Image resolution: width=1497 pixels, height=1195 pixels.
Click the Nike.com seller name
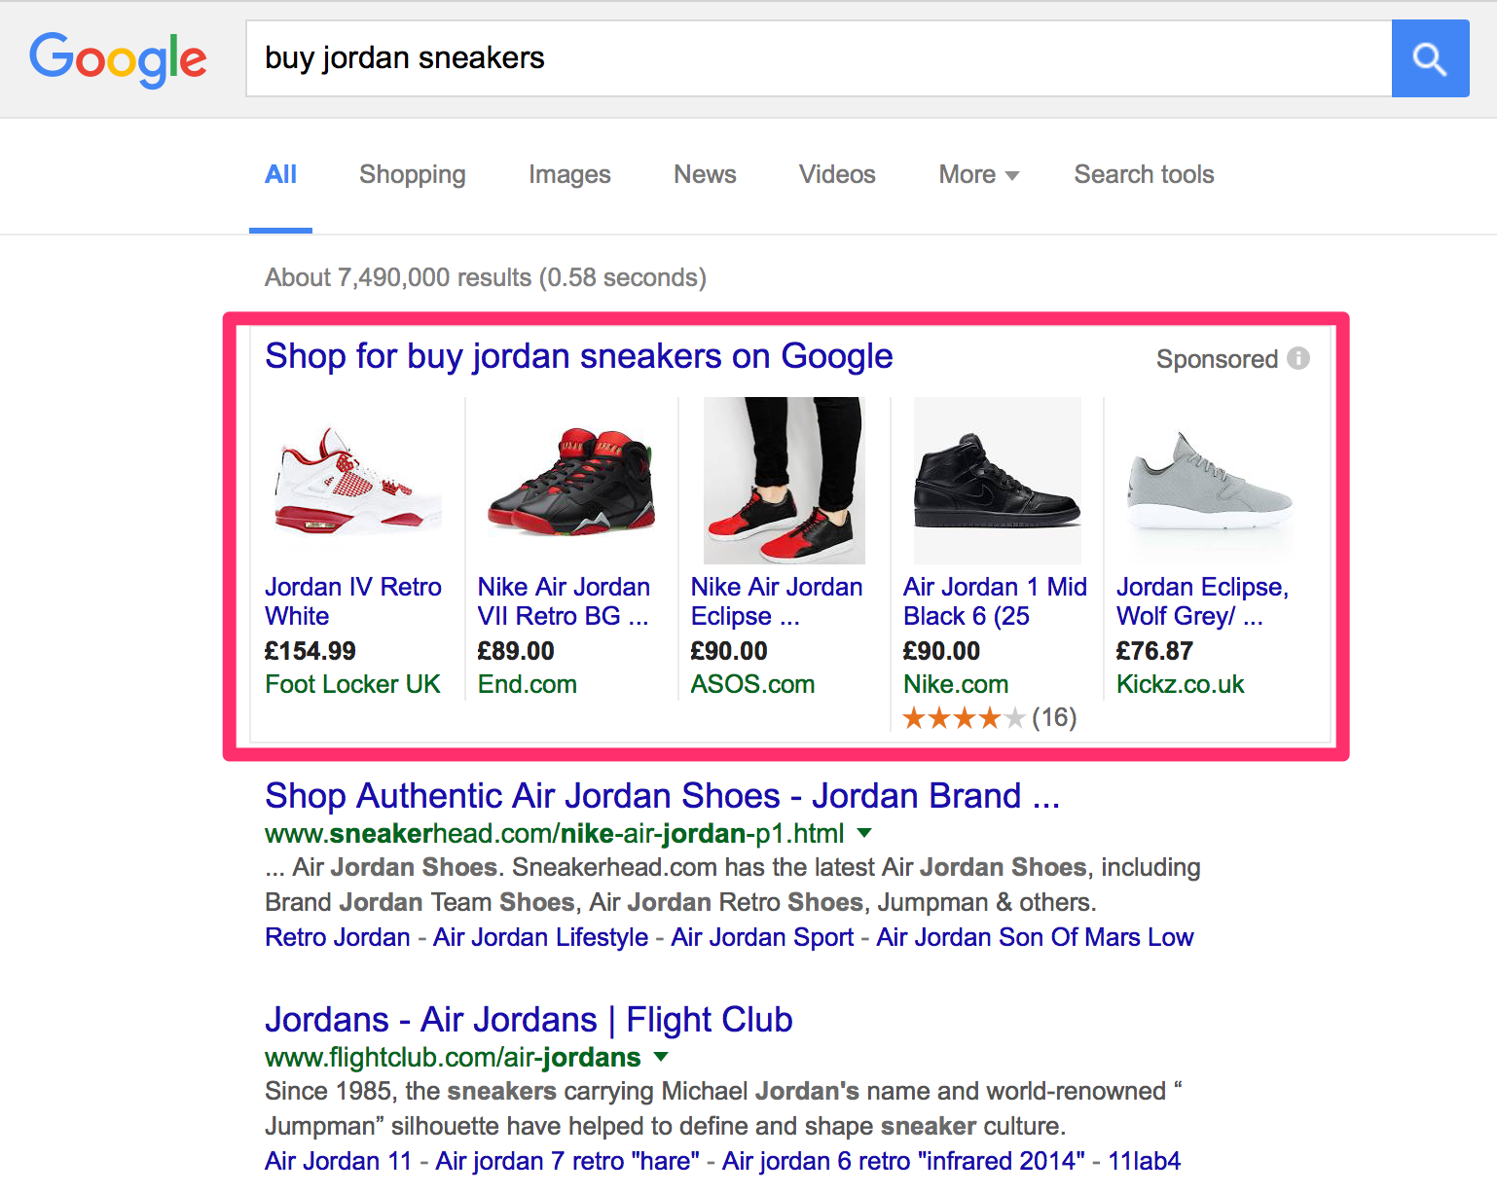click(x=956, y=684)
